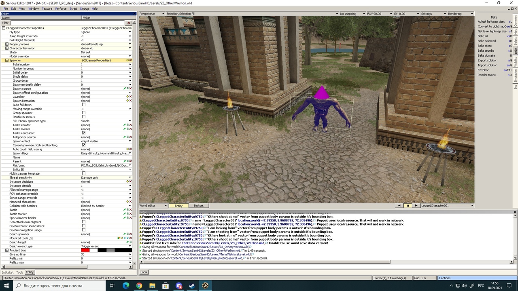Step to next entity arrow button
This screenshot has height=291, width=518.
coord(416,206)
